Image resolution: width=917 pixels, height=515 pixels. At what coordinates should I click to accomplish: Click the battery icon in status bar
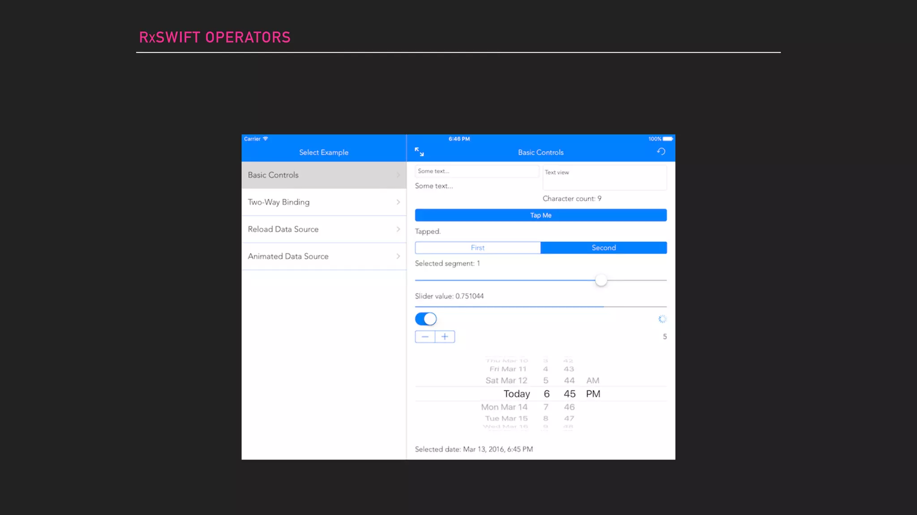click(x=668, y=139)
